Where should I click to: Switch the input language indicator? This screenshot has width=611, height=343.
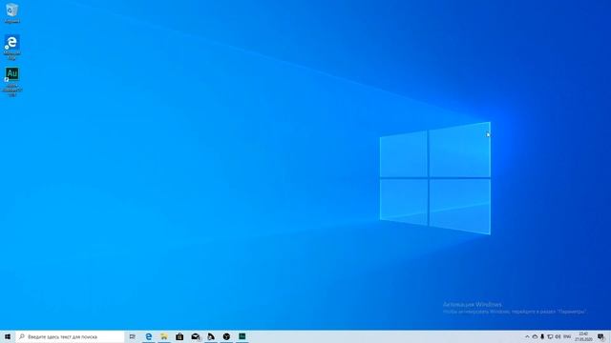[x=567, y=336]
